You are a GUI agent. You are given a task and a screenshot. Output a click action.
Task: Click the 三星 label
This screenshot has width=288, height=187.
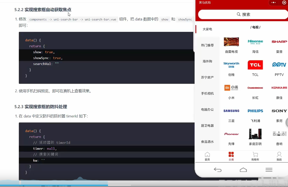[x=231, y=121]
